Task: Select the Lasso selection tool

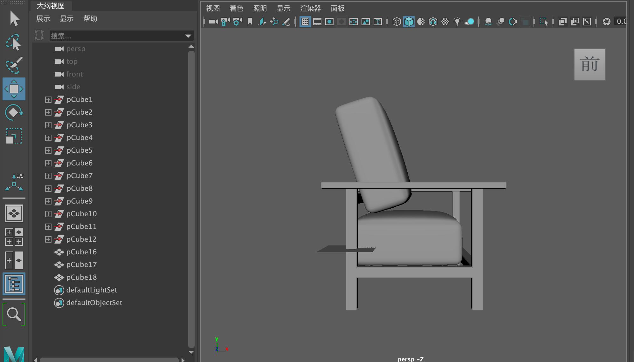Action: point(14,42)
